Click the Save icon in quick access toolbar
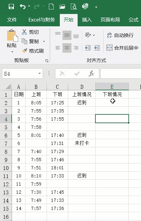141x221 pixels. tap(11, 6)
